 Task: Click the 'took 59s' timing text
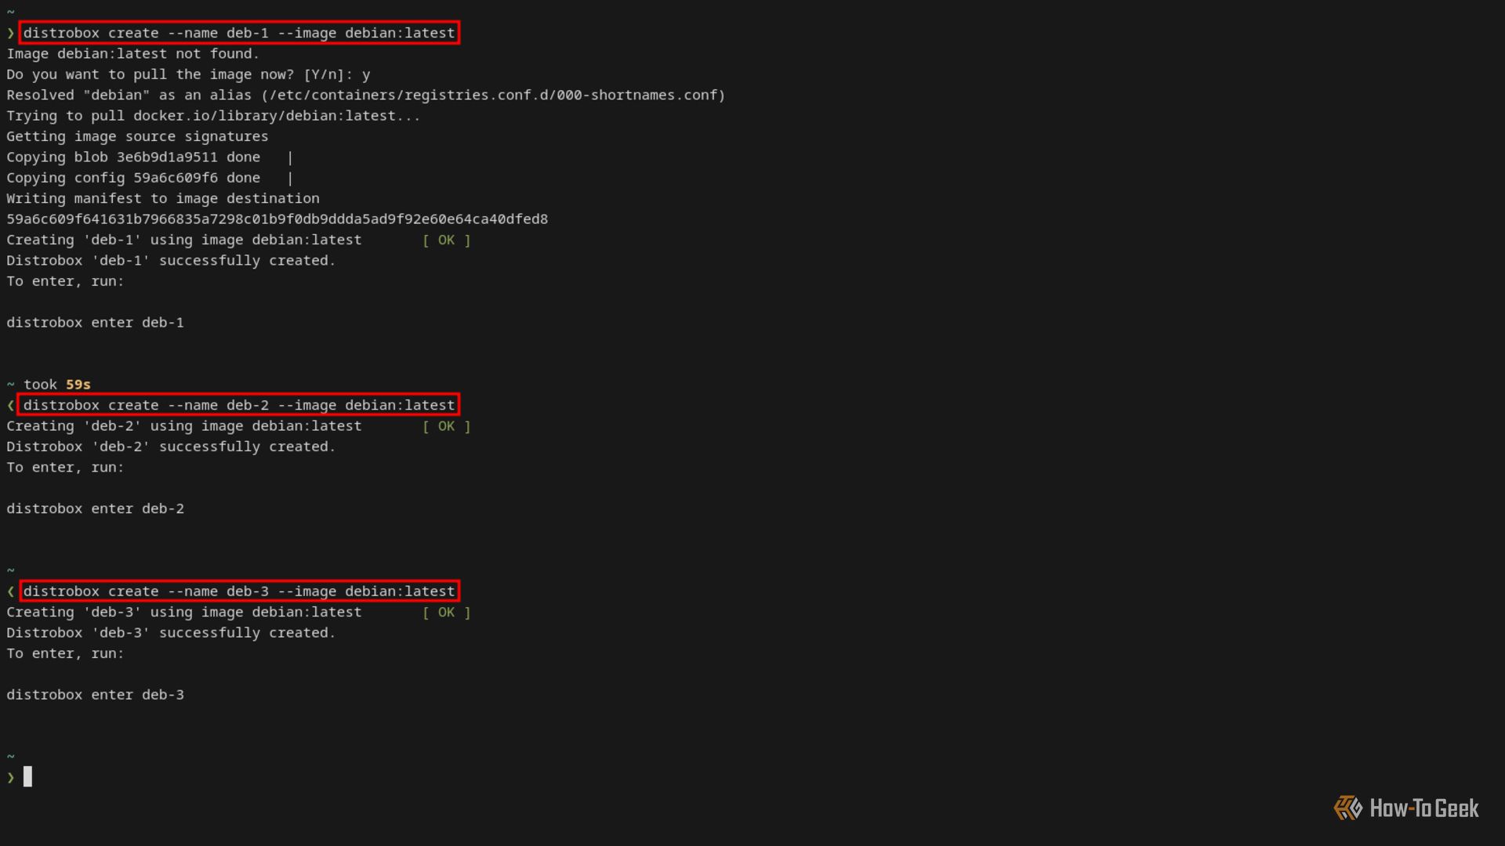(x=57, y=385)
